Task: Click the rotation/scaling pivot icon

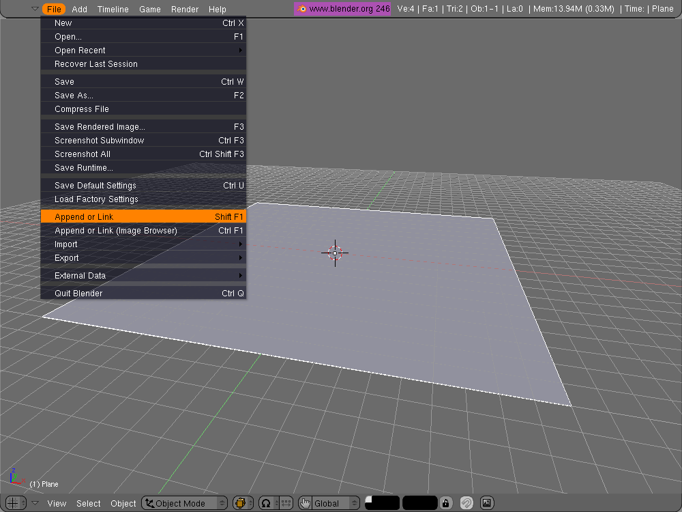Action: [266, 503]
